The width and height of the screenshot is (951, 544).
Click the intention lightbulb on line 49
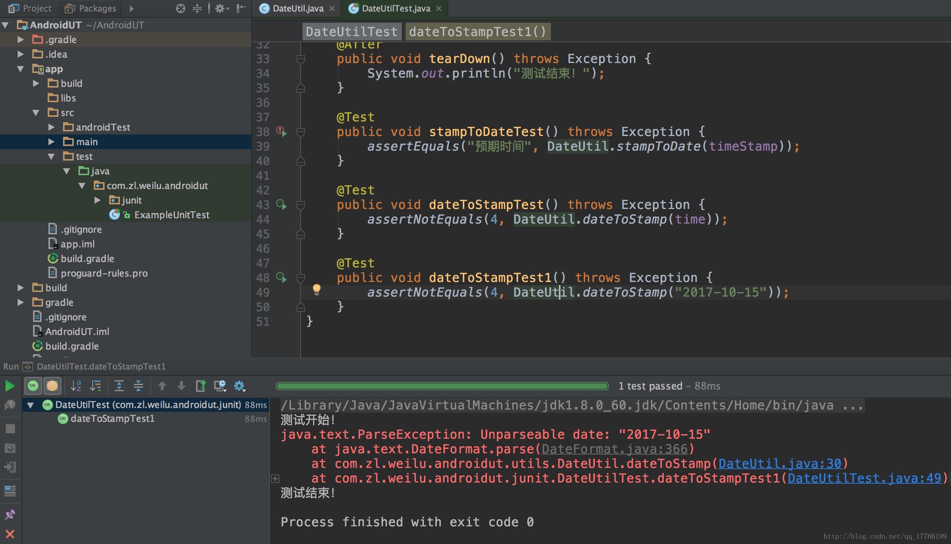point(317,289)
